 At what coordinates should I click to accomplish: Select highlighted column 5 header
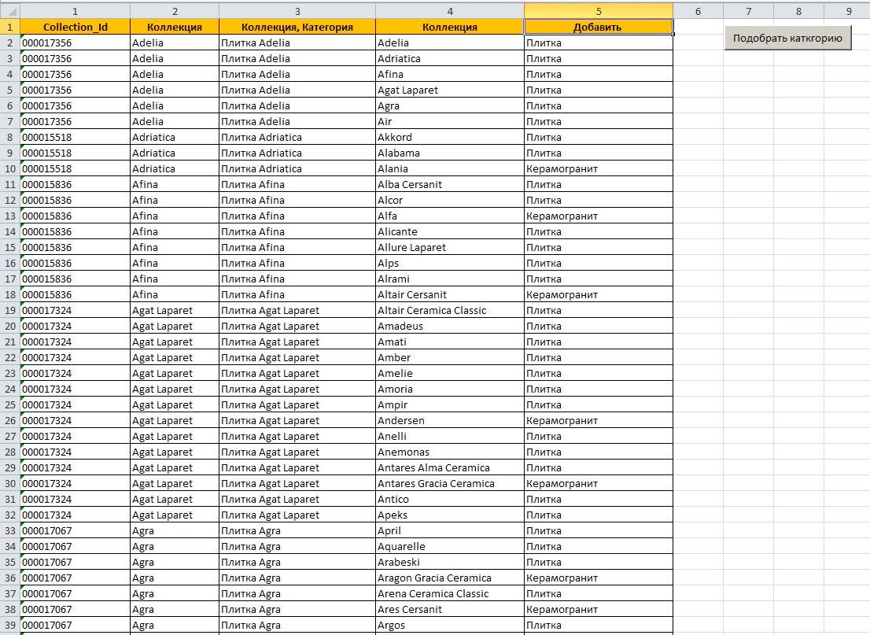(x=599, y=11)
